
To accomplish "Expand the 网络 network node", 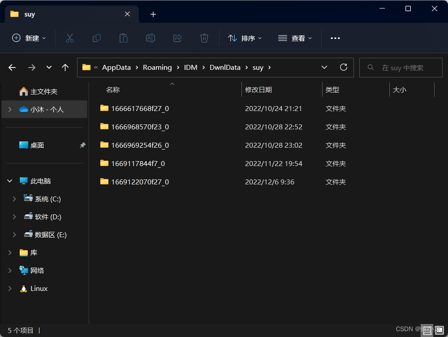I will click(10, 270).
